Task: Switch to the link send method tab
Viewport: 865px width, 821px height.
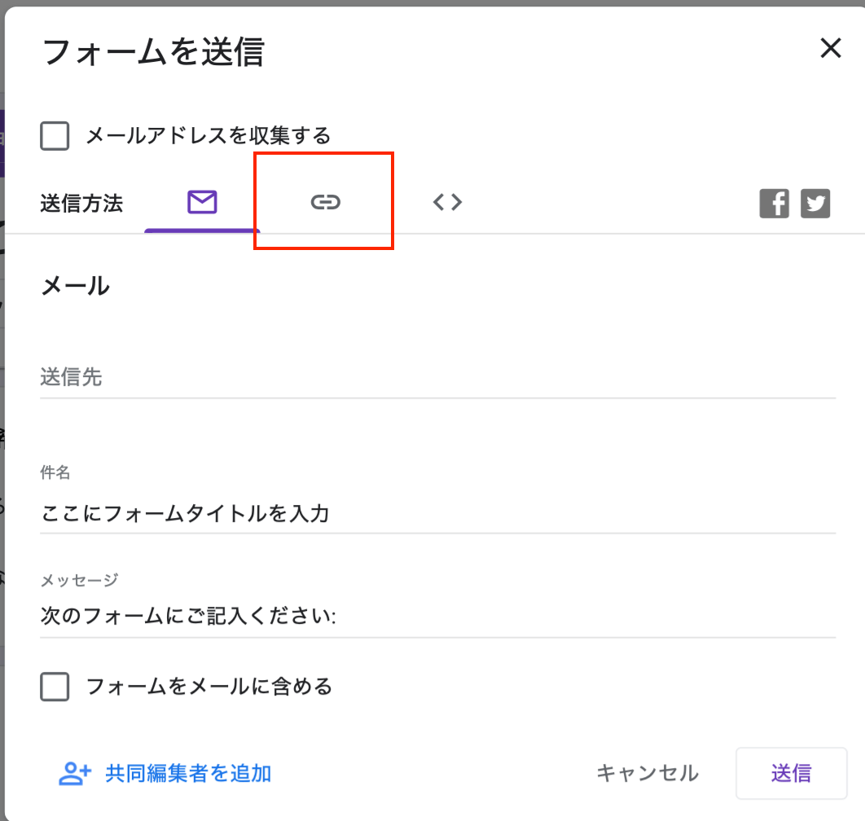Action: coord(325,202)
